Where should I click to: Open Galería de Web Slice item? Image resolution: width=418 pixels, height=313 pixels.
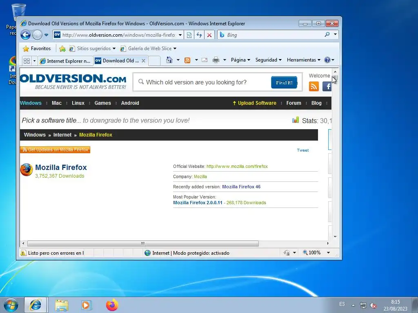[x=148, y=48]
